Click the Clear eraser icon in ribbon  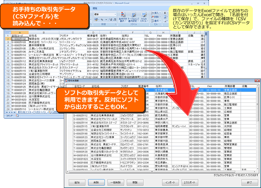[x=165, y=21]
